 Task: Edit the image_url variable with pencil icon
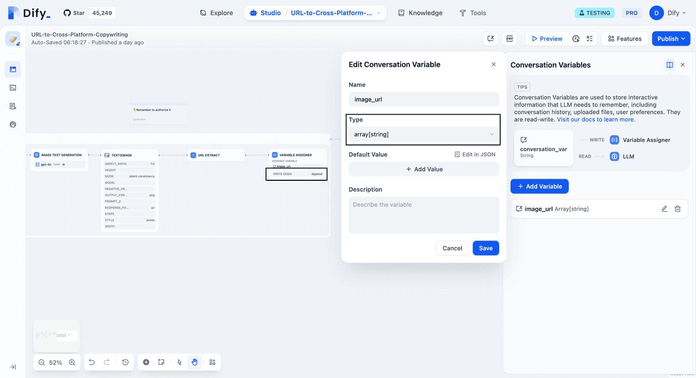[664, 209]
